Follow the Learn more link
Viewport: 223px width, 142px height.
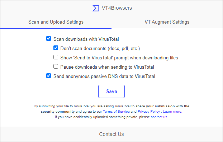pos(172,112)
